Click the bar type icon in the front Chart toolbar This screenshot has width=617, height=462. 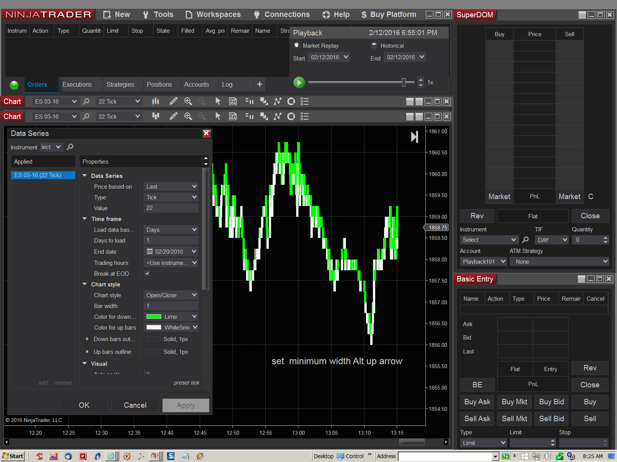click(x=156, y=116)
